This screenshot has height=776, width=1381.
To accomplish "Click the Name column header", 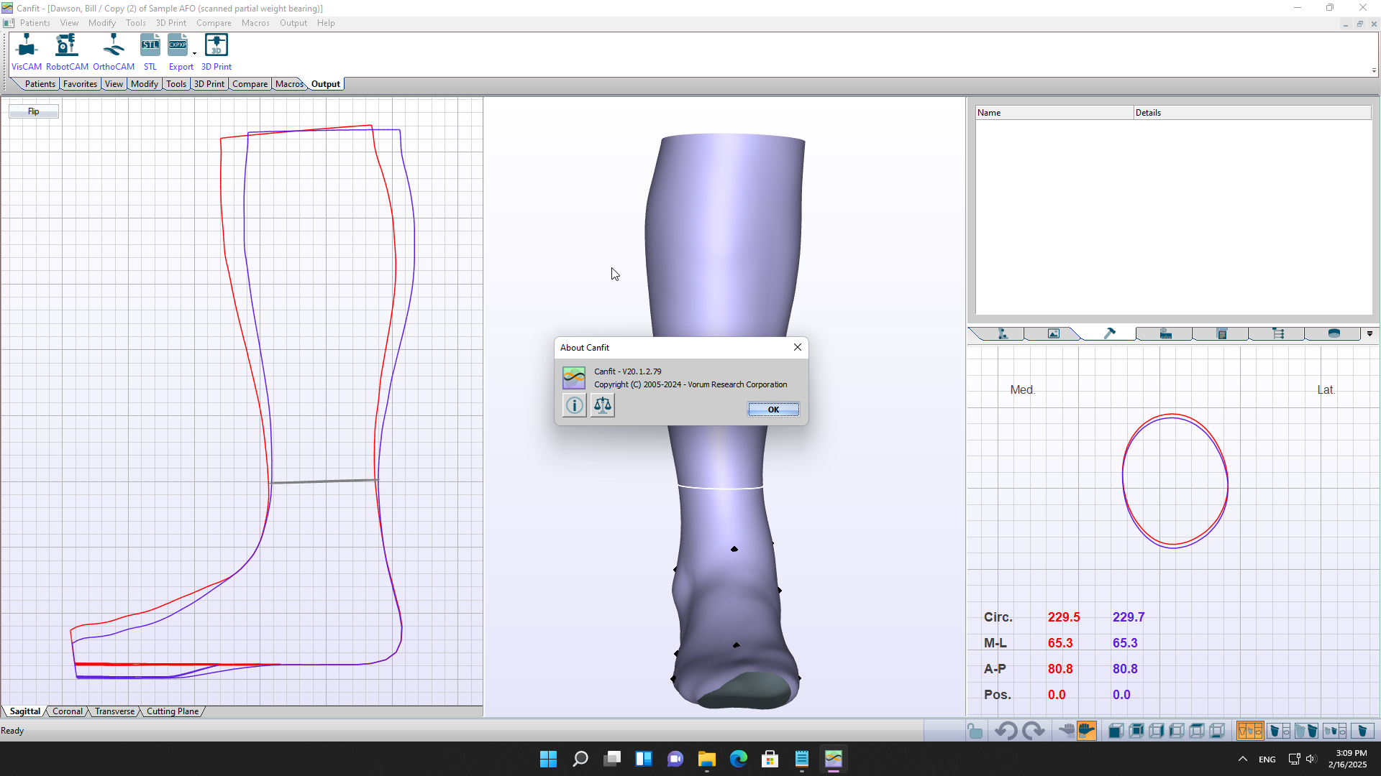I will pyautogui.click(x=1054, y=113).
